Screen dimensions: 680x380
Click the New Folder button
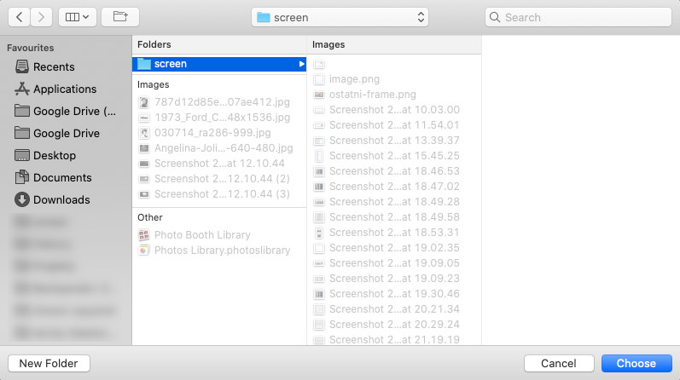pyautogui.click(x=49, y=364)
